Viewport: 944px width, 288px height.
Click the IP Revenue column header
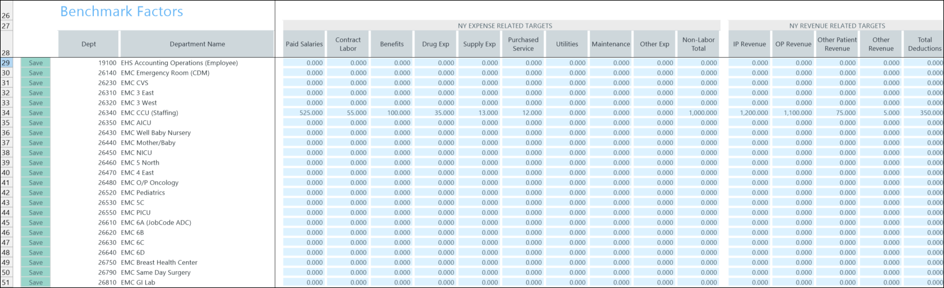point(749,44)
